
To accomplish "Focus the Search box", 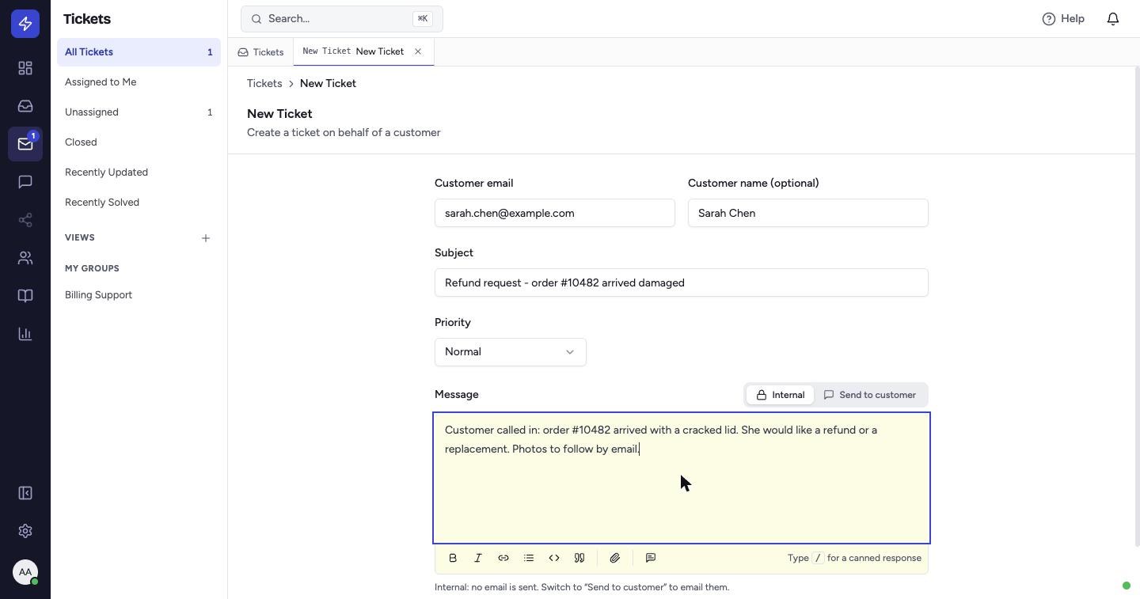I will [x=342, y=19].
